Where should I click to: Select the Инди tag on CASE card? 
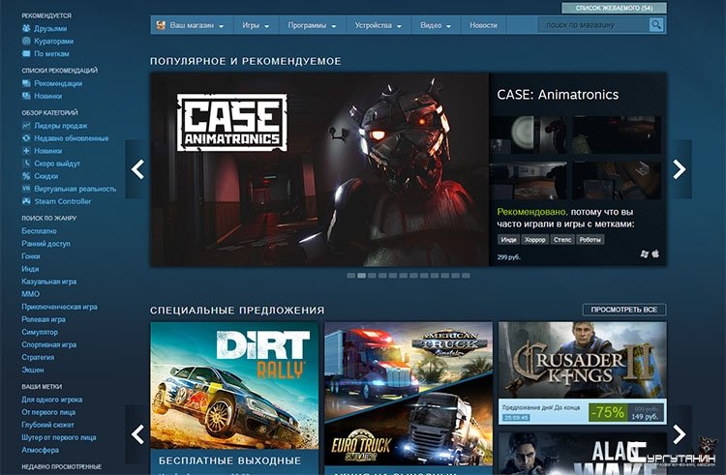508,240
